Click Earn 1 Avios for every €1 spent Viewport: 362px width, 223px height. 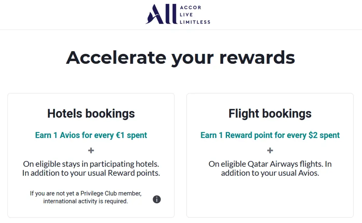tap(91, 135)
